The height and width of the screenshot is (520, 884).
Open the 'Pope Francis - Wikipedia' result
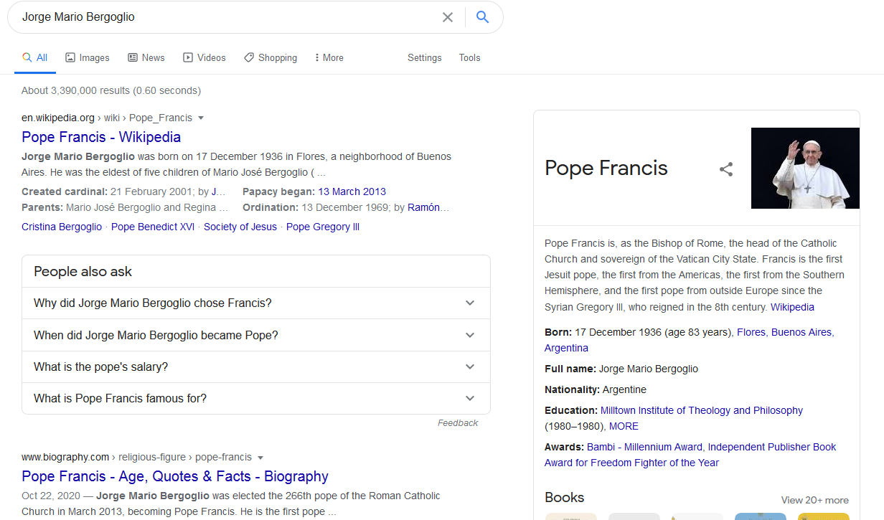click(101, 137)
